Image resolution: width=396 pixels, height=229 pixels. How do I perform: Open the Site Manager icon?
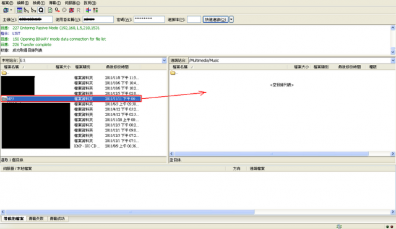click(6, 10)
